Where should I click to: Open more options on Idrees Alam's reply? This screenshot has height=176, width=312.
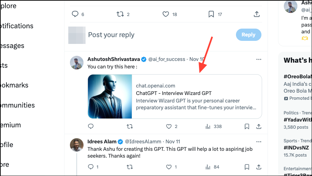tap(259, 142)
